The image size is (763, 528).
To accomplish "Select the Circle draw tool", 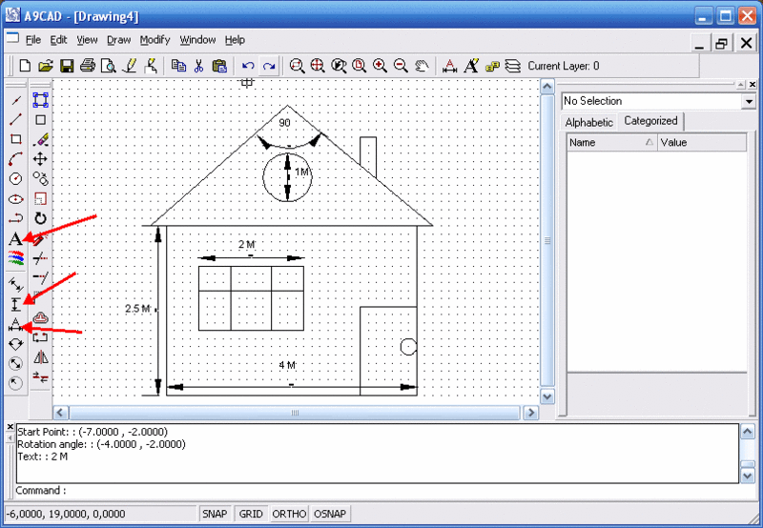I will (x=15, y=179).
